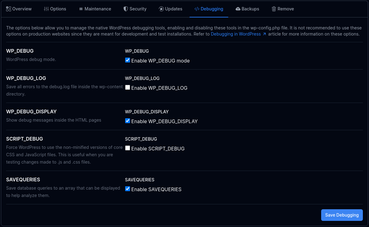
Task: Select the Updates tab
Action: [171, 9]
